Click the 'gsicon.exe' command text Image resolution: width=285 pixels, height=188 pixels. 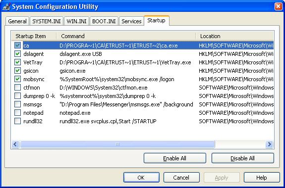coord(72,71)
